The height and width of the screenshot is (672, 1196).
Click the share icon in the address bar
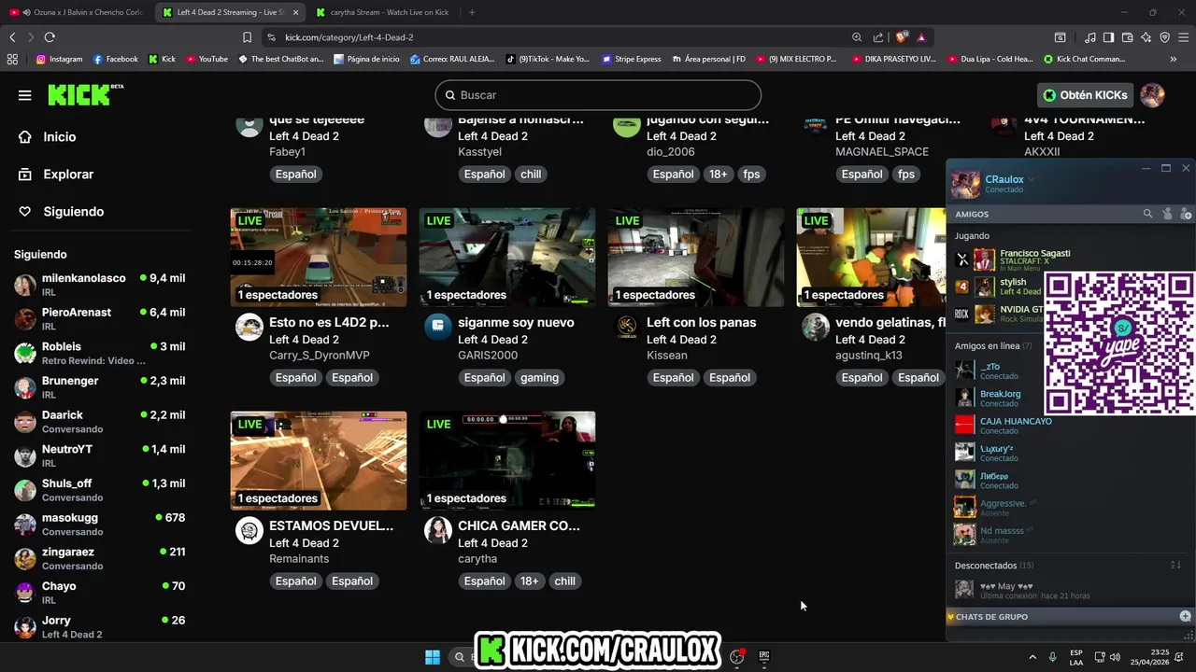point(878,37)
